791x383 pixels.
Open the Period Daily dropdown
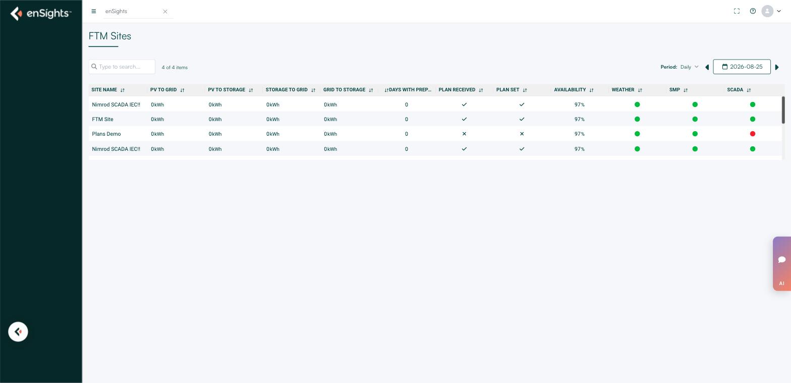(689, 67)
